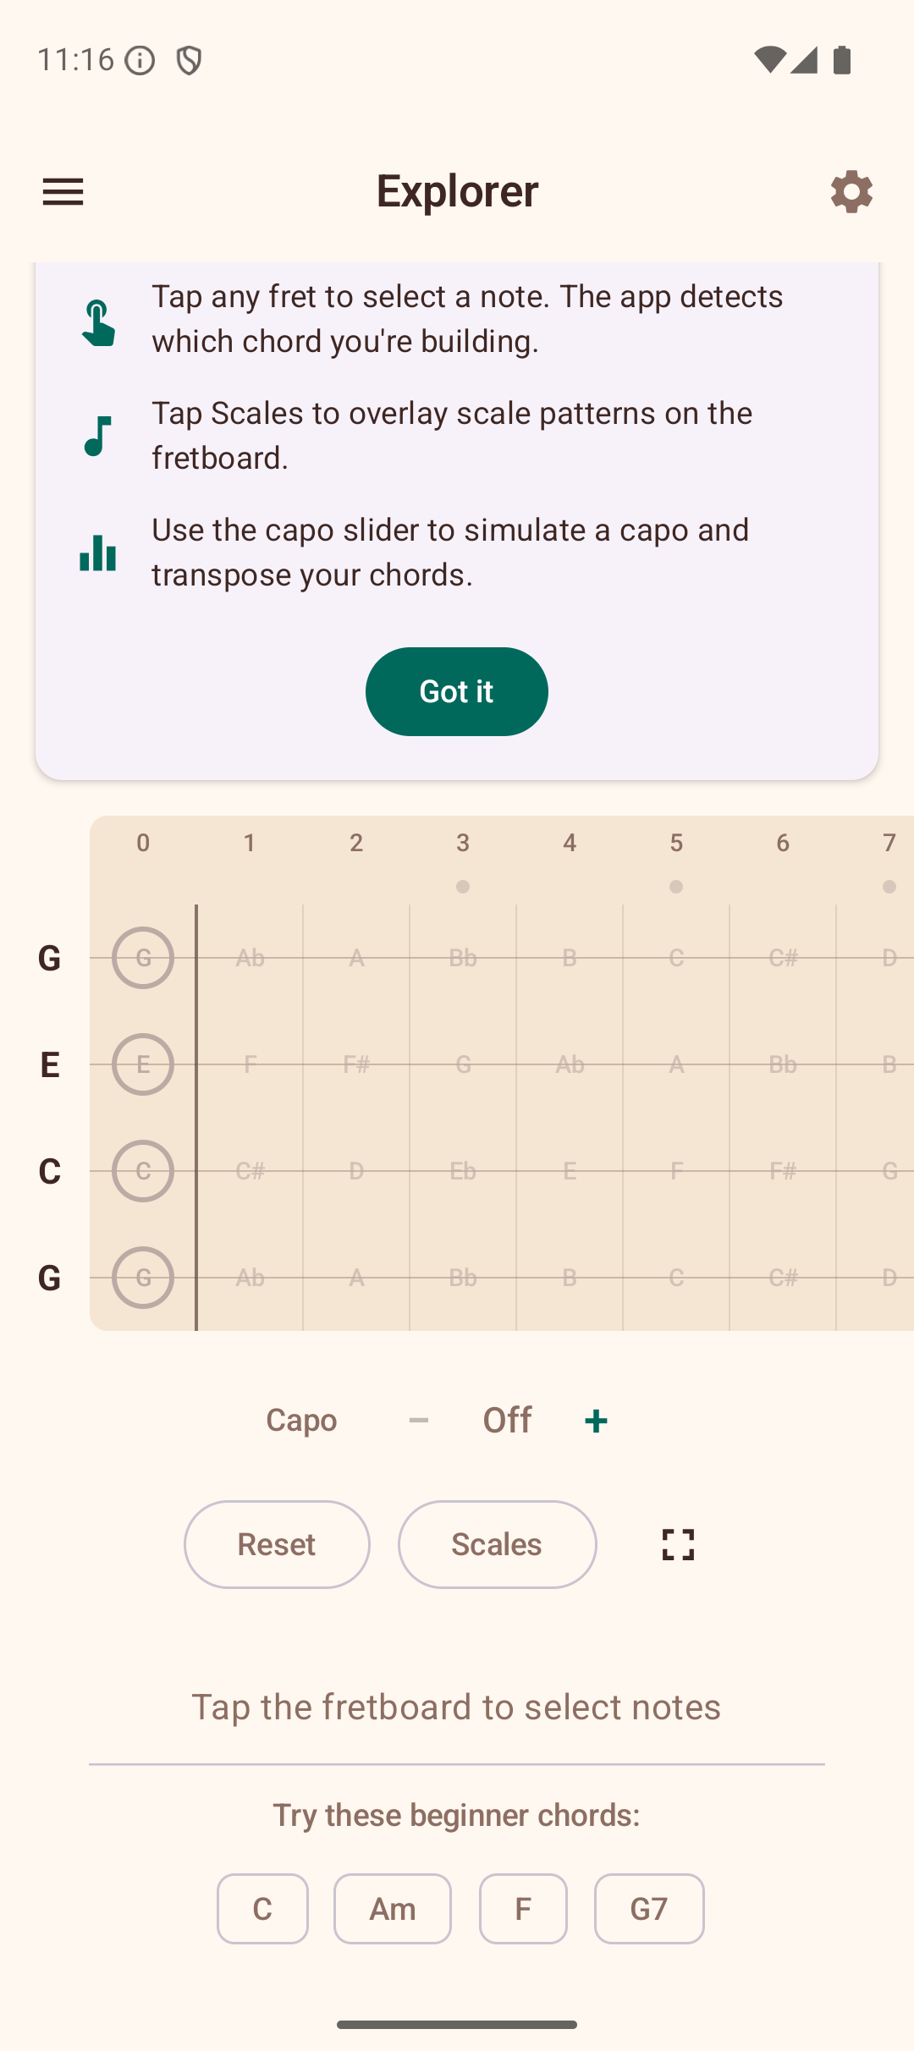Screen dimensions: 914x2051
Task: Open app settings with the gear icon
Action: tap(851, 191)
